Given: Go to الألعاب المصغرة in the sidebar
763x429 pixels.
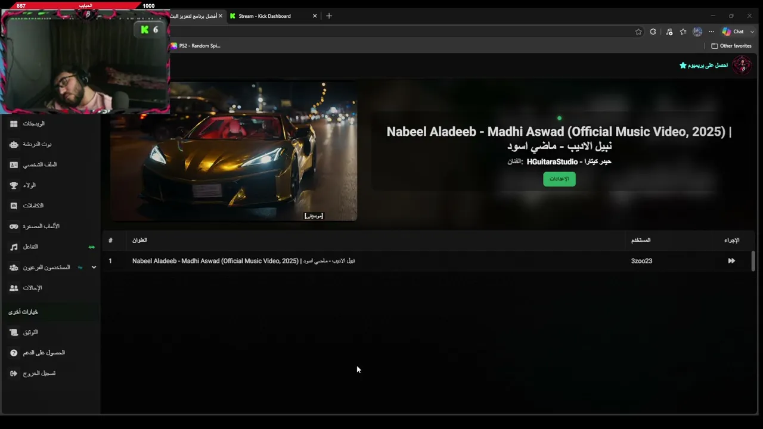Looking at the screenshot, I should click(x=41, y=226).
